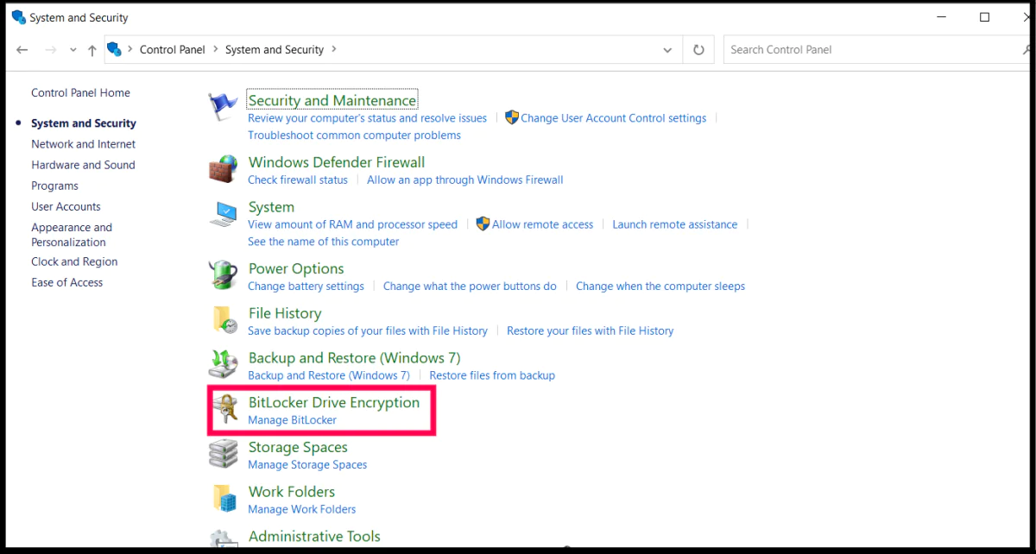Click the Backup and Restore icon
The height and width of the screenshot is (554, 1036).
point(223,365)
